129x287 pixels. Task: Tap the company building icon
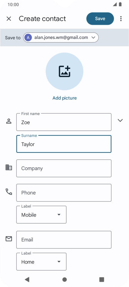[9, 168]
